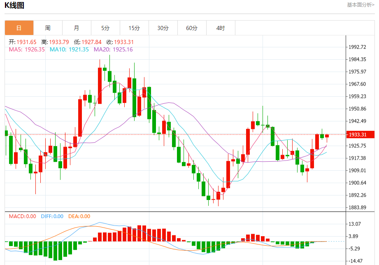
Task: Click the 1917.38 price axis label
Action: click(357, 158)
